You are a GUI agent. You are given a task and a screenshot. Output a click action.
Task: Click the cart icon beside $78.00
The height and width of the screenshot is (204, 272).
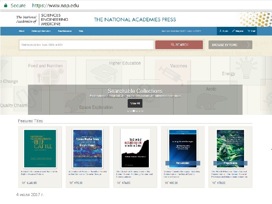[214, 183]
